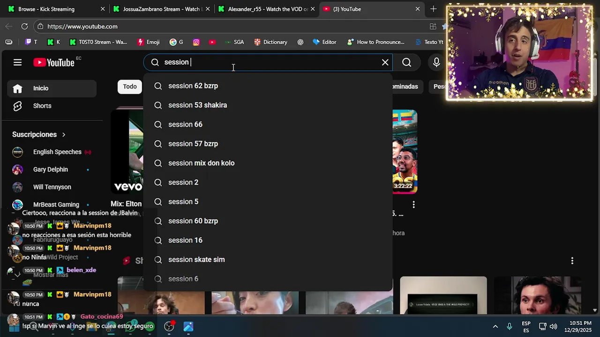The image size is (600, 337).
Task: Open the MrBeast Gaming subscription
Action: [52, 205]
